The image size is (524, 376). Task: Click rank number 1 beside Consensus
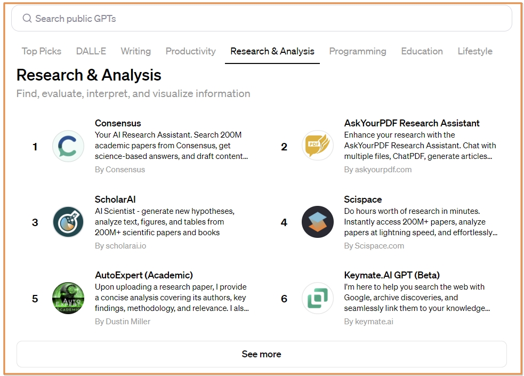tap(35, 147)
